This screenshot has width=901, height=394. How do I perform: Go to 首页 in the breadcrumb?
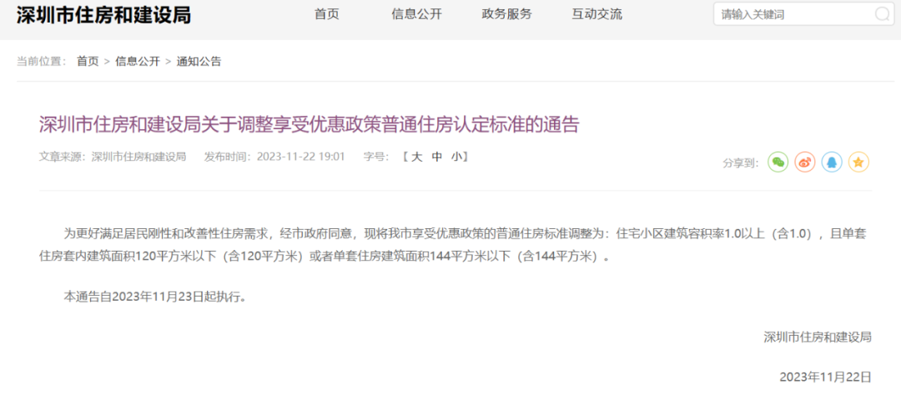point(88,62)
